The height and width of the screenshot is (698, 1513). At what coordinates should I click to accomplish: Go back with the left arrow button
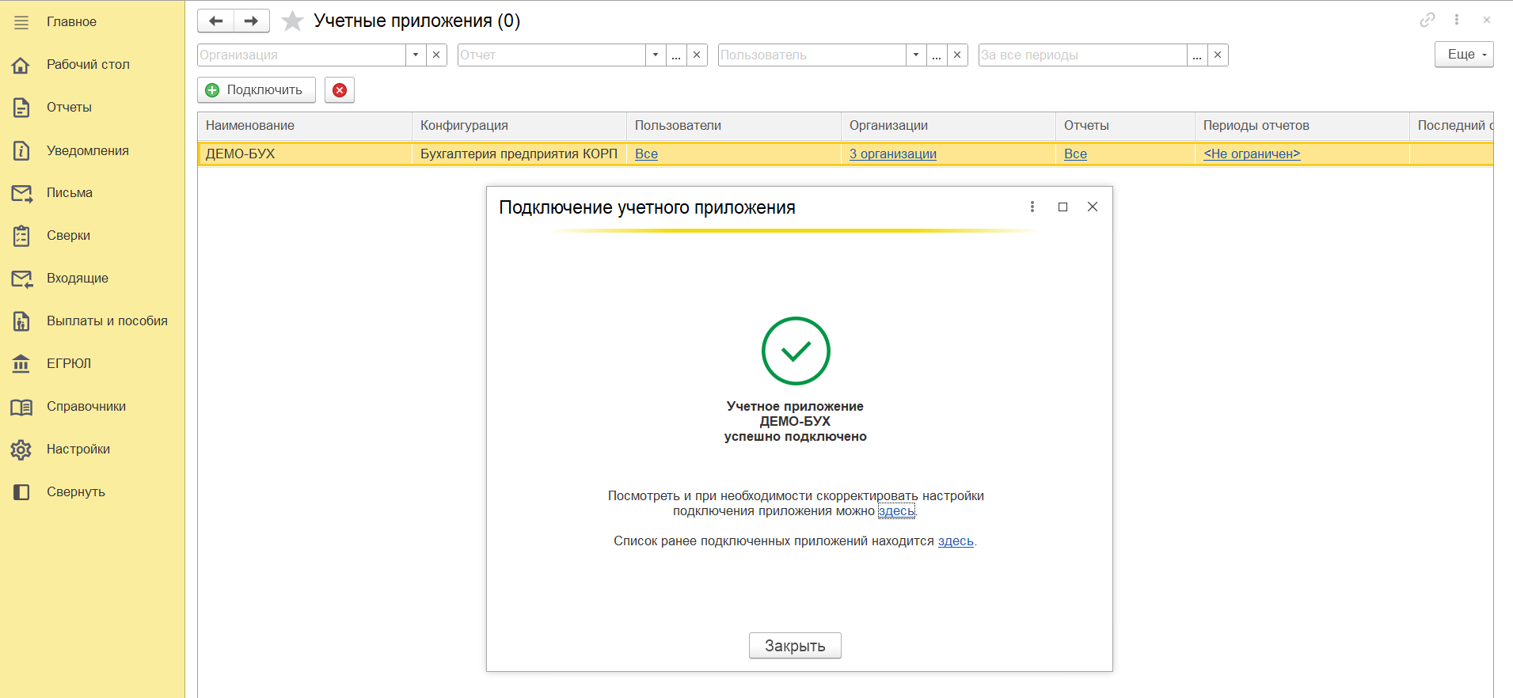pos(215,21)
